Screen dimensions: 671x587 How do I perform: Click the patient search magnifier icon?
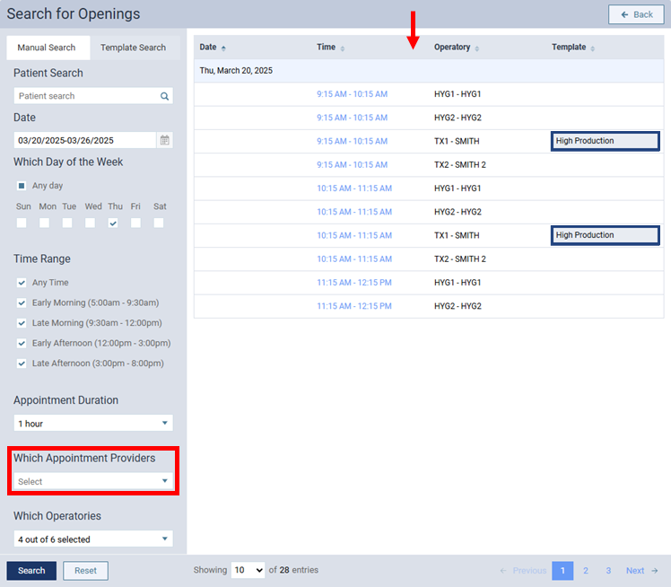click(x=164, y=96)
